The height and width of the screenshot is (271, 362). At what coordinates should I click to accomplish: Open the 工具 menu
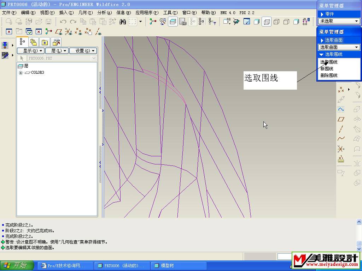pos(170,13)
